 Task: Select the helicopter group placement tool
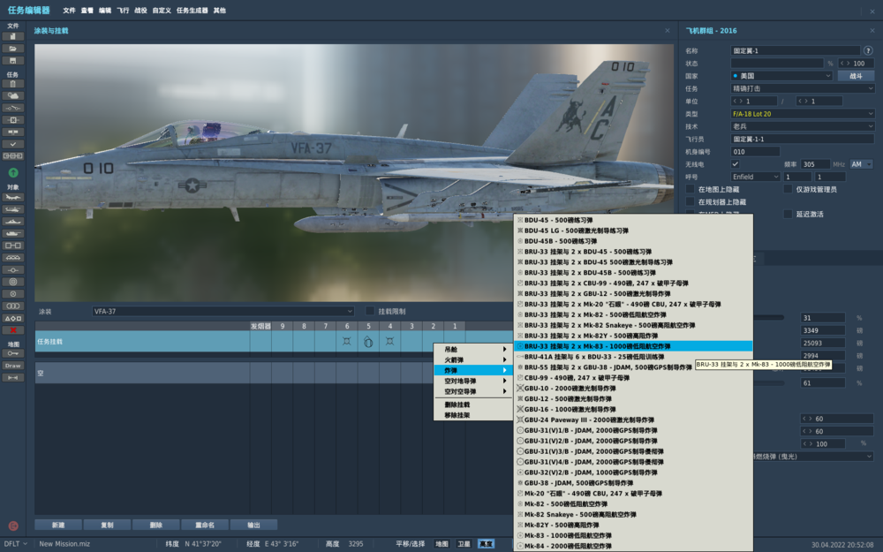13,209
